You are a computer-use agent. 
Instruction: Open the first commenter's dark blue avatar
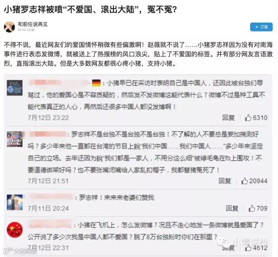pyautogui.click(x=15, y=88)
